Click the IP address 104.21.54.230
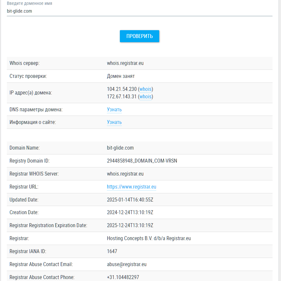This screenshot has height=281, width=281. [122, 89]
